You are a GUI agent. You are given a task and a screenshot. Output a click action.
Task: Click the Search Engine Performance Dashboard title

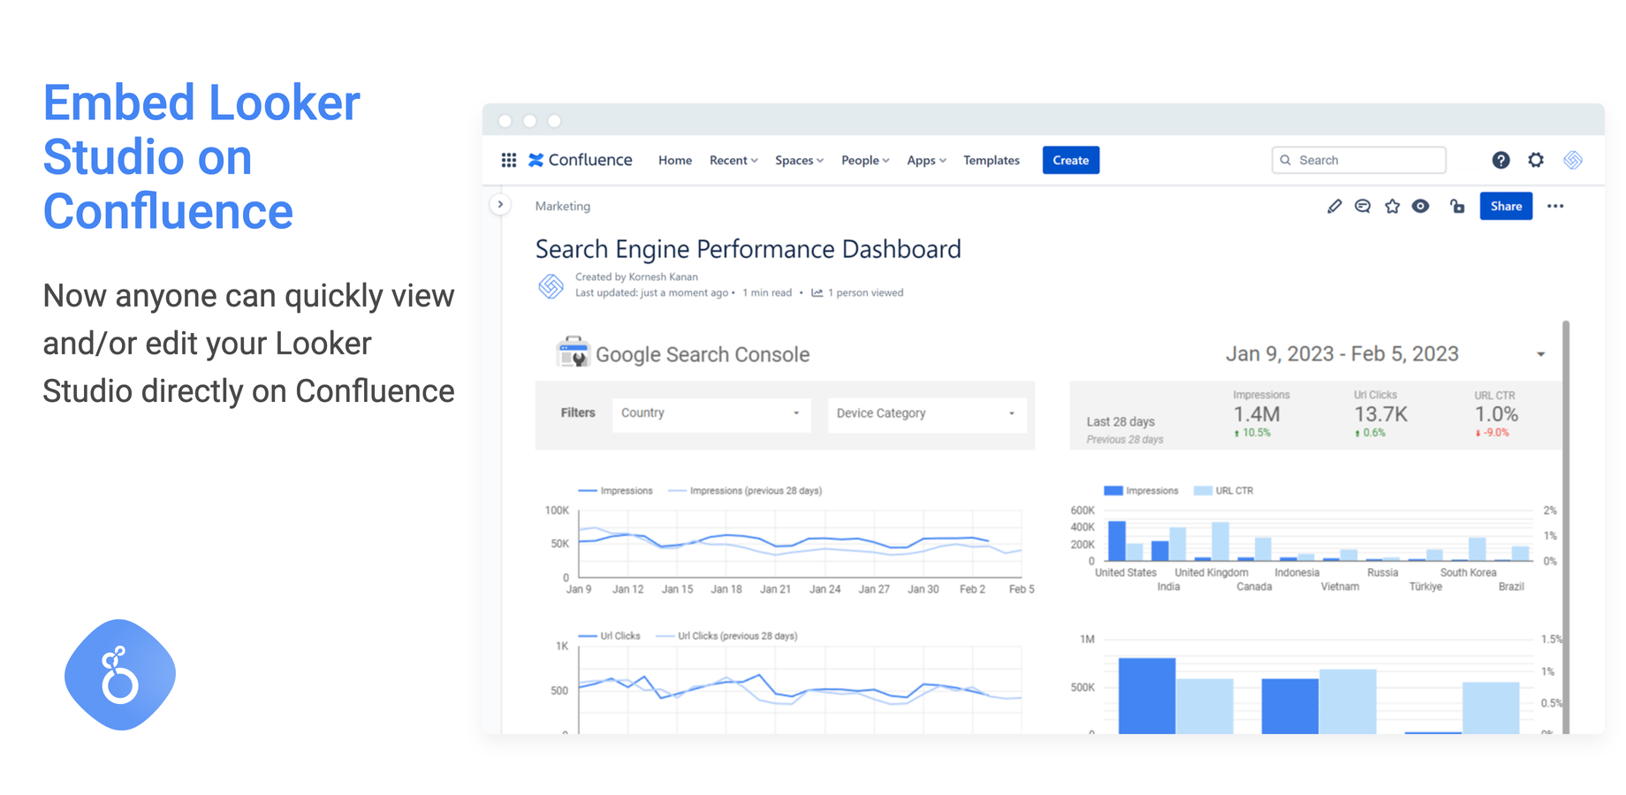(x=748, y=249)
